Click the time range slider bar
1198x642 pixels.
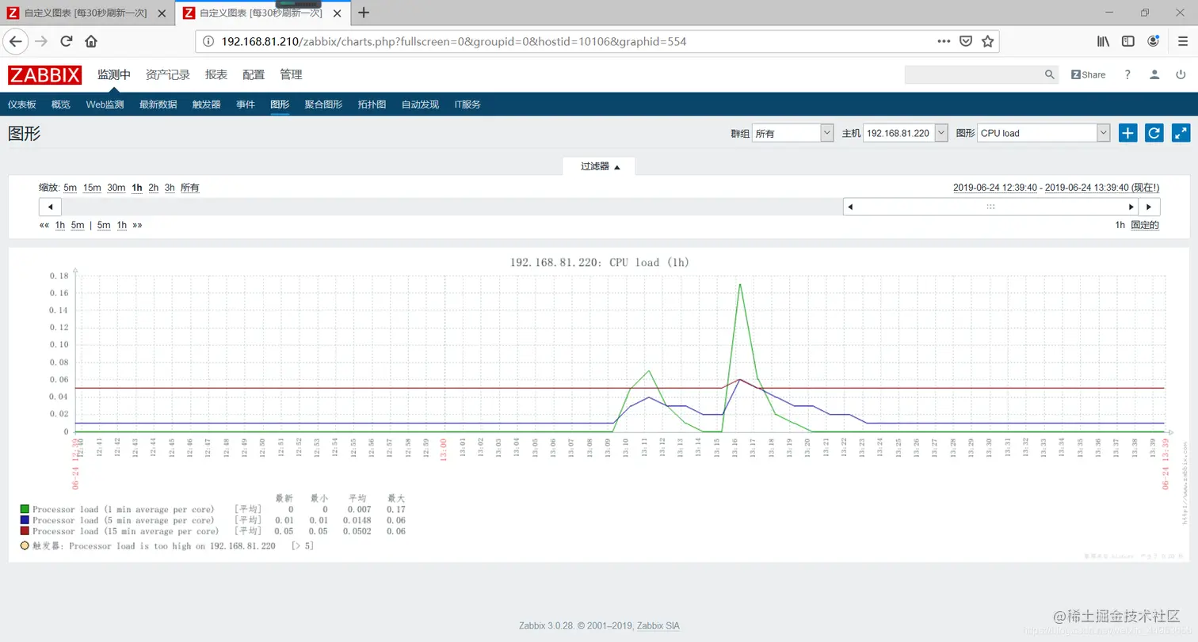990,207
